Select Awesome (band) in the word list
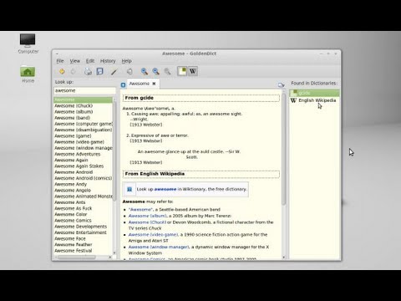The width and height of the screenshot is (401, 301). pyautogui.click(x=83, y=118)
